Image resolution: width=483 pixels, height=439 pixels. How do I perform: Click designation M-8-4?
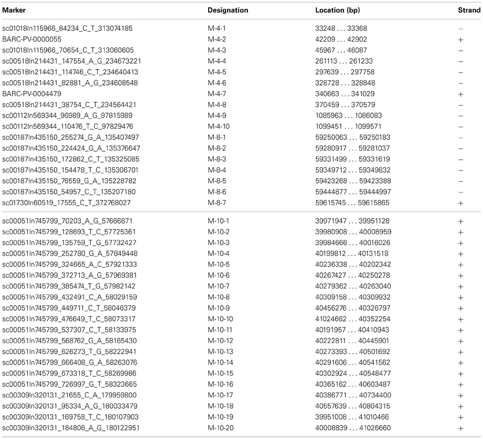click(x=217, y=170)
